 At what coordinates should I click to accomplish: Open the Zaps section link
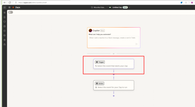coord(18,7)
